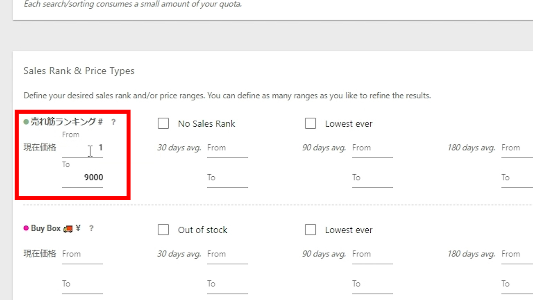Click sales rank current From field

tap(82, 148)
